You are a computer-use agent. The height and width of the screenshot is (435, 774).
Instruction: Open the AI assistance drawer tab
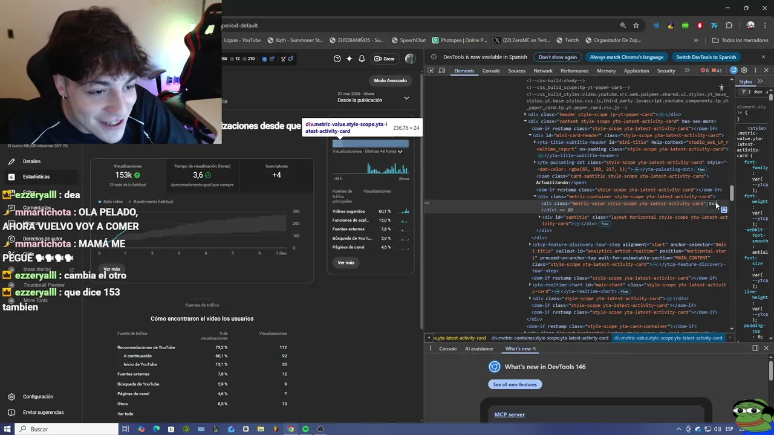pyautogui.click(x=479, y=349)
